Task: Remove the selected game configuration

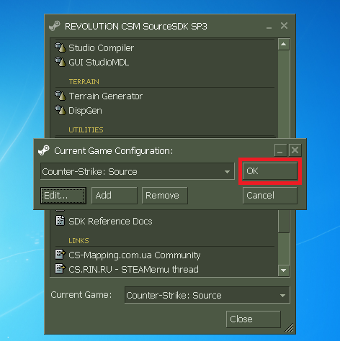Action: (165, 196)
